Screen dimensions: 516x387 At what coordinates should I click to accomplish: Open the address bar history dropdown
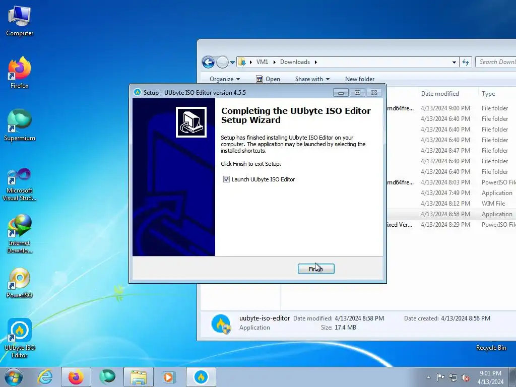tap(454, 62)
